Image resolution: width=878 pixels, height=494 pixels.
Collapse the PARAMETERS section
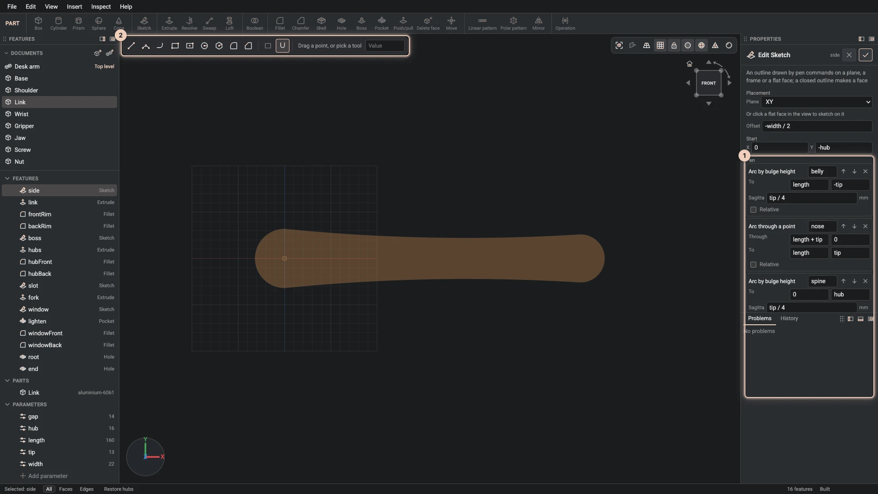click(x=7, y=404)
